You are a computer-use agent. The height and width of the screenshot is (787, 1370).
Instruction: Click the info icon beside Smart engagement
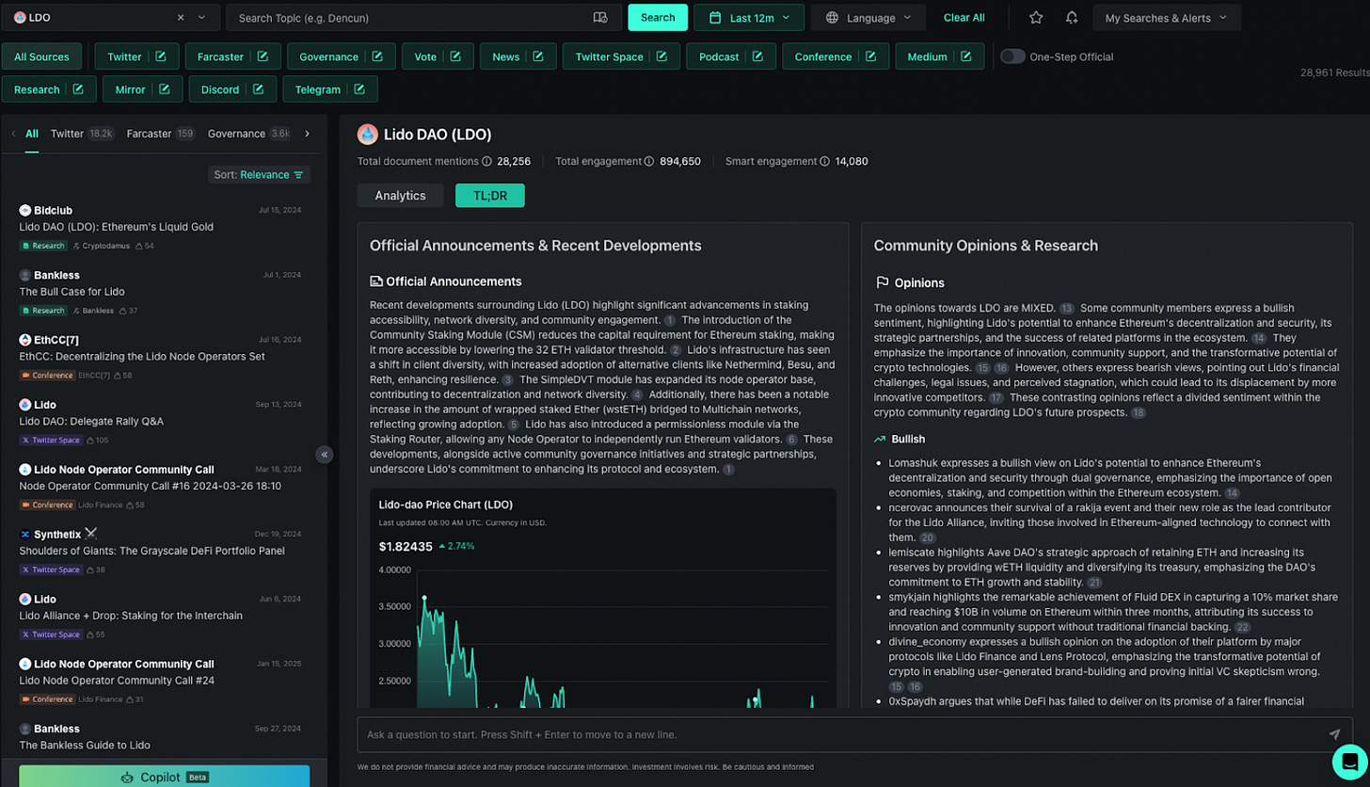click(x=825, y=161)
